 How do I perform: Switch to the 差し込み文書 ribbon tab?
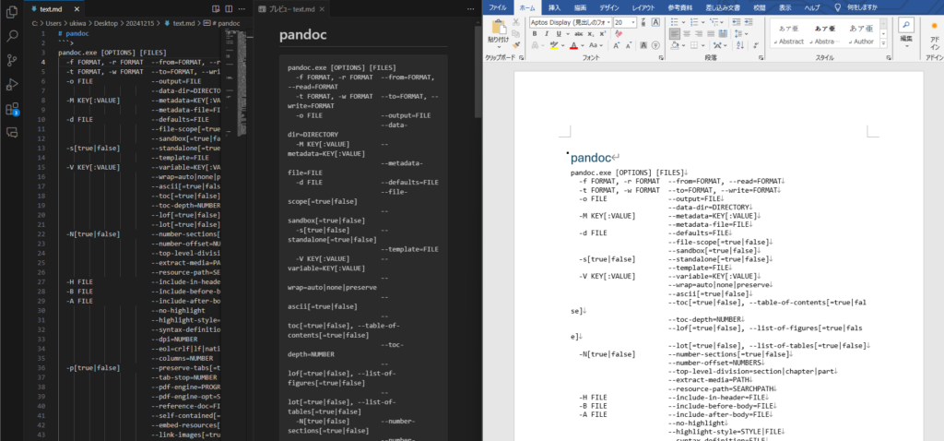point(725,7)
